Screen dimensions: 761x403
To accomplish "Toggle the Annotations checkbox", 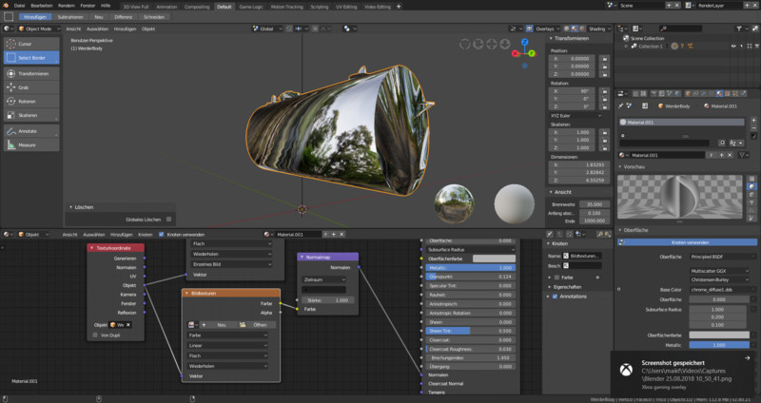I will tap(555, 297).
